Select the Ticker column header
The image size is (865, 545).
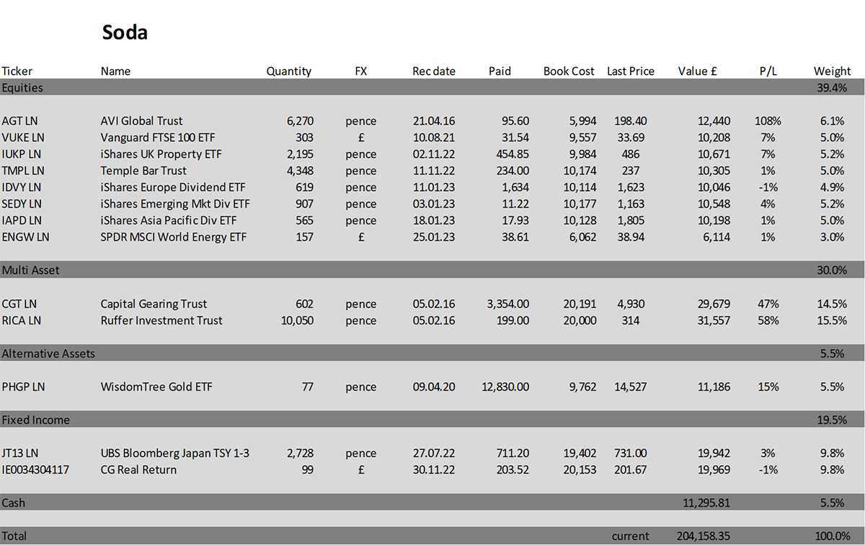[17, 71]
